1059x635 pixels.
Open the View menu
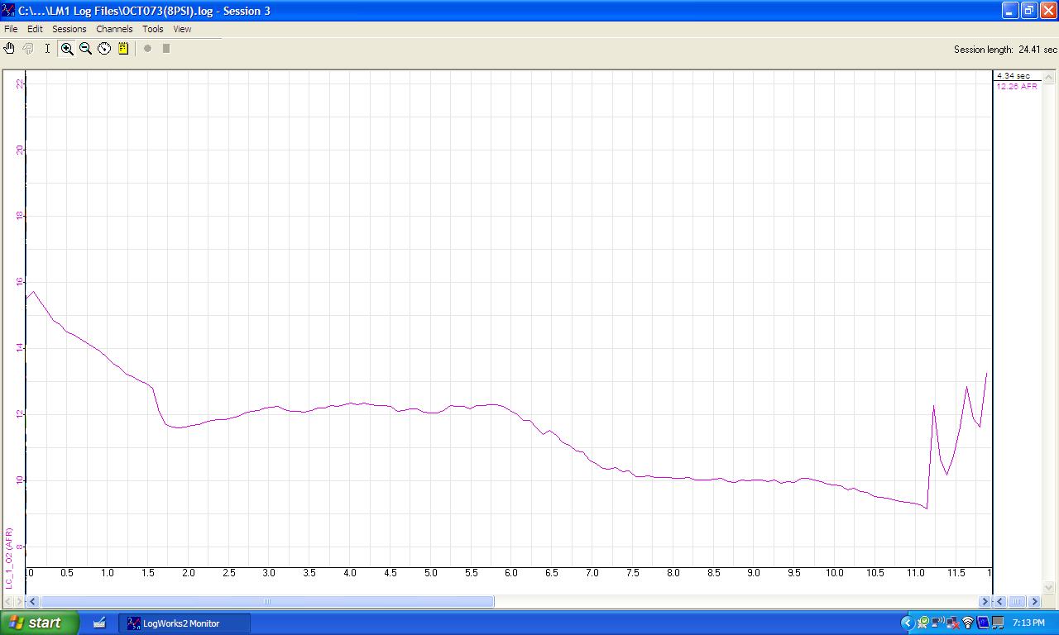[182, 29]
